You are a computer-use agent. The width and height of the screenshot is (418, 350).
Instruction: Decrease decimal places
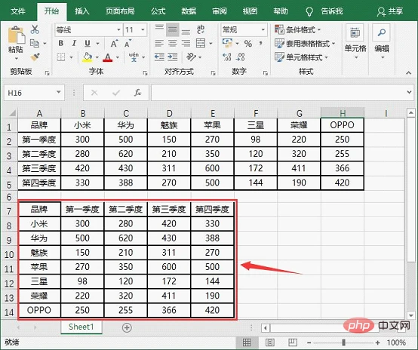click(x=240, y=57)
